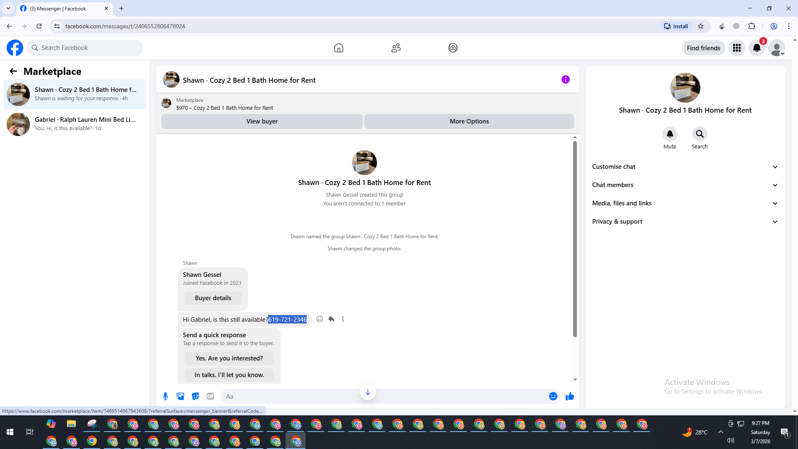Click More Options button
The width and height of the screenshot is (798, 449).
click(469, 121)
